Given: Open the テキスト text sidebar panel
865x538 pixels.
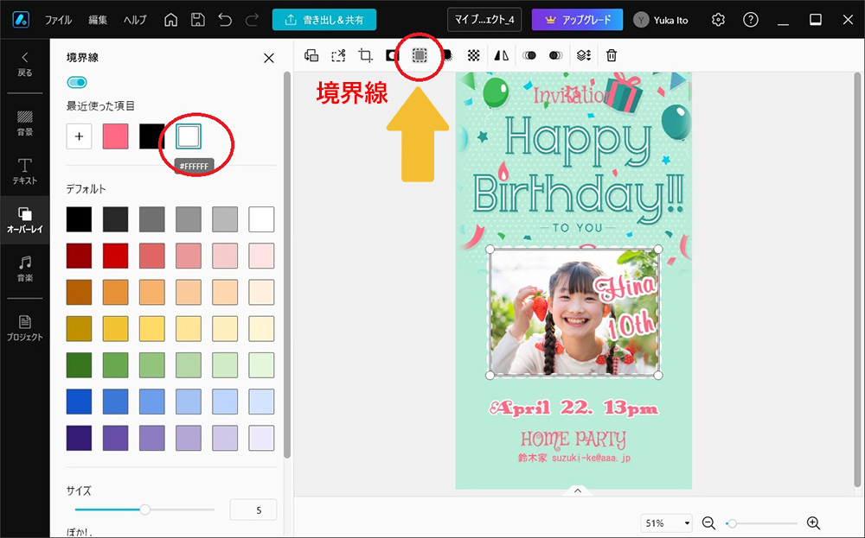Looking at the screenshot, I should (25, 171).
